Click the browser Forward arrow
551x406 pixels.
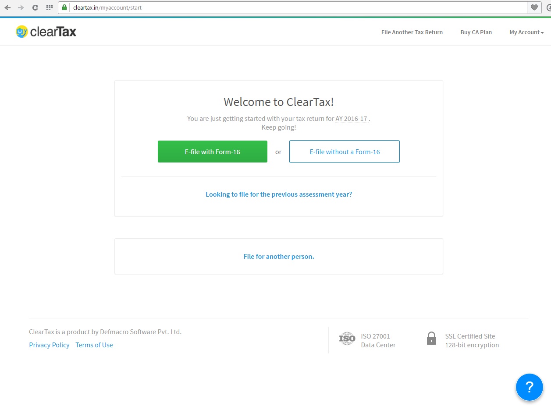point(21,7)
